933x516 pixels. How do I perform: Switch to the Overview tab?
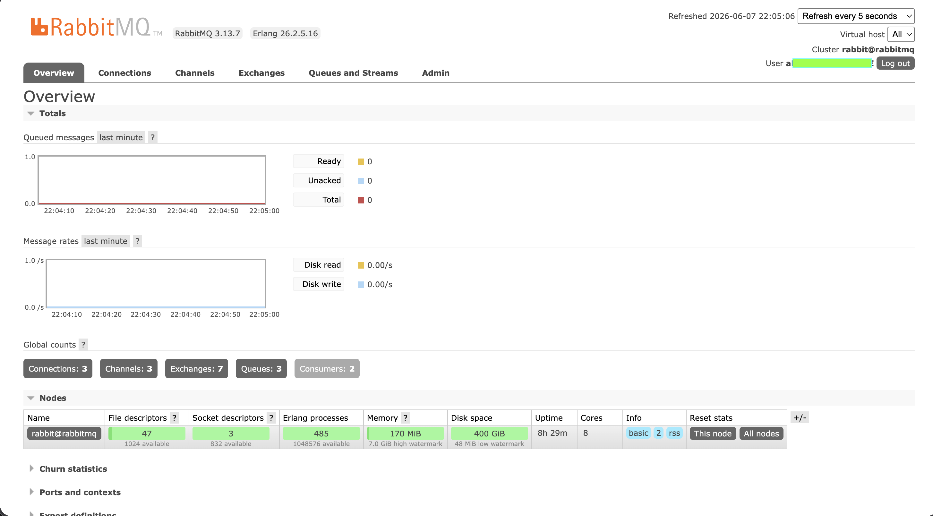54,73
